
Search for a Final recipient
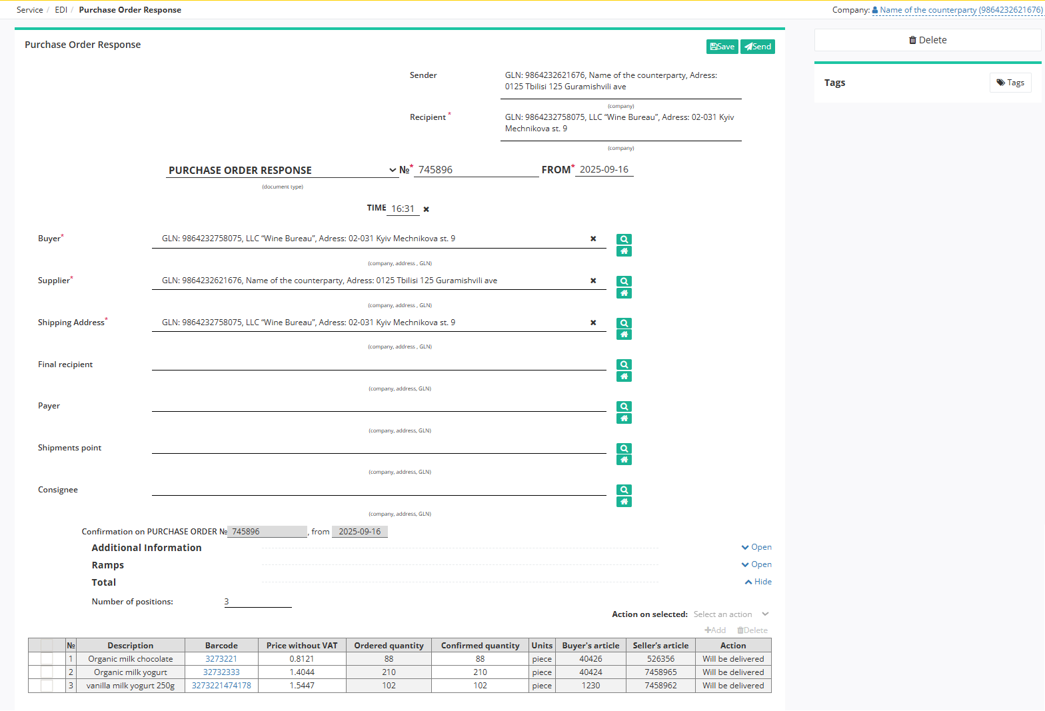point(624,364)
